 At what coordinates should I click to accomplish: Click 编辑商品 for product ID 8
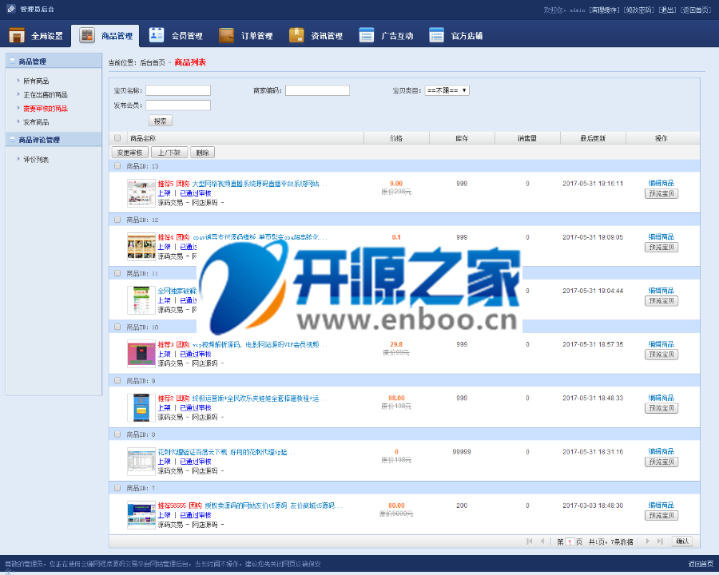(x=661, y=451)
